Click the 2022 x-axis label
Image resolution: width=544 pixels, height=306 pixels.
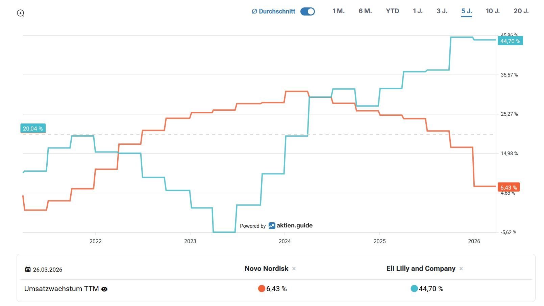click(x=96, y=241)
